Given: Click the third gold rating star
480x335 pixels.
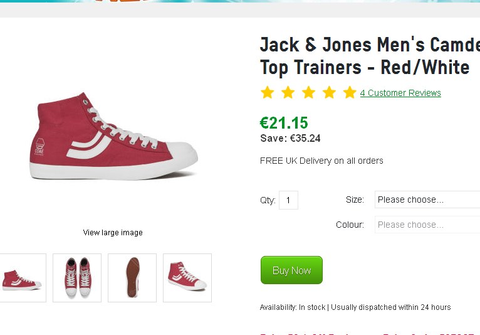Looking at the screenshot, I should click(309, 93).
